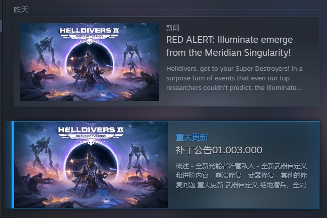Viewport: 327px width, 218px height.
Task: Click the tripod walker on the right of the news image
Action: point(133,59)
